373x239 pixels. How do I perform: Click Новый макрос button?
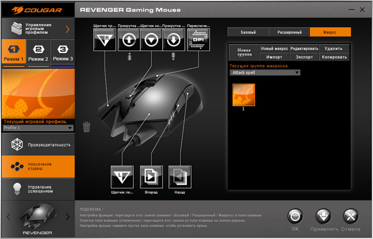(x=274, y=49)
